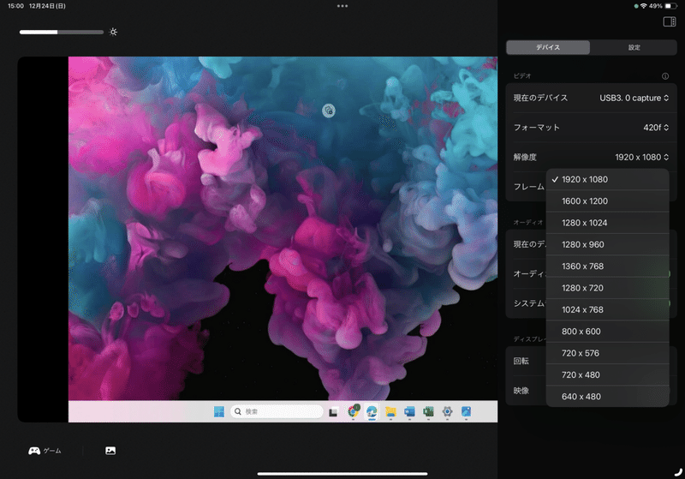Viewport: 685px width, 479px height.
Task: Click the 検索 search box in taskbar
Action: click(x=277, y=411)
